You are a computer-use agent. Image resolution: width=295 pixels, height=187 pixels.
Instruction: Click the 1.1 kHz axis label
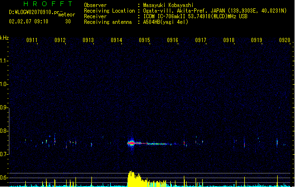(4, 61)
